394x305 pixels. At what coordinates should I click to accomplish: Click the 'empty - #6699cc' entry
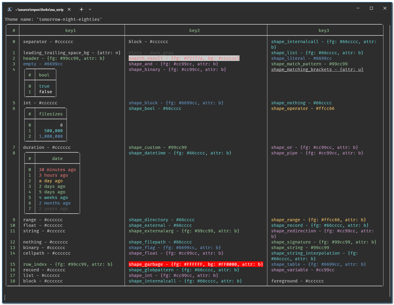coord(43,64)
